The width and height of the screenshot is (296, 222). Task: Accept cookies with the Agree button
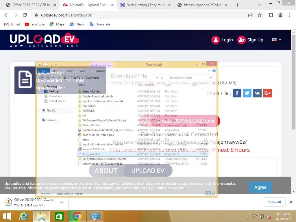pyautogui.click(x=260, y=187)
